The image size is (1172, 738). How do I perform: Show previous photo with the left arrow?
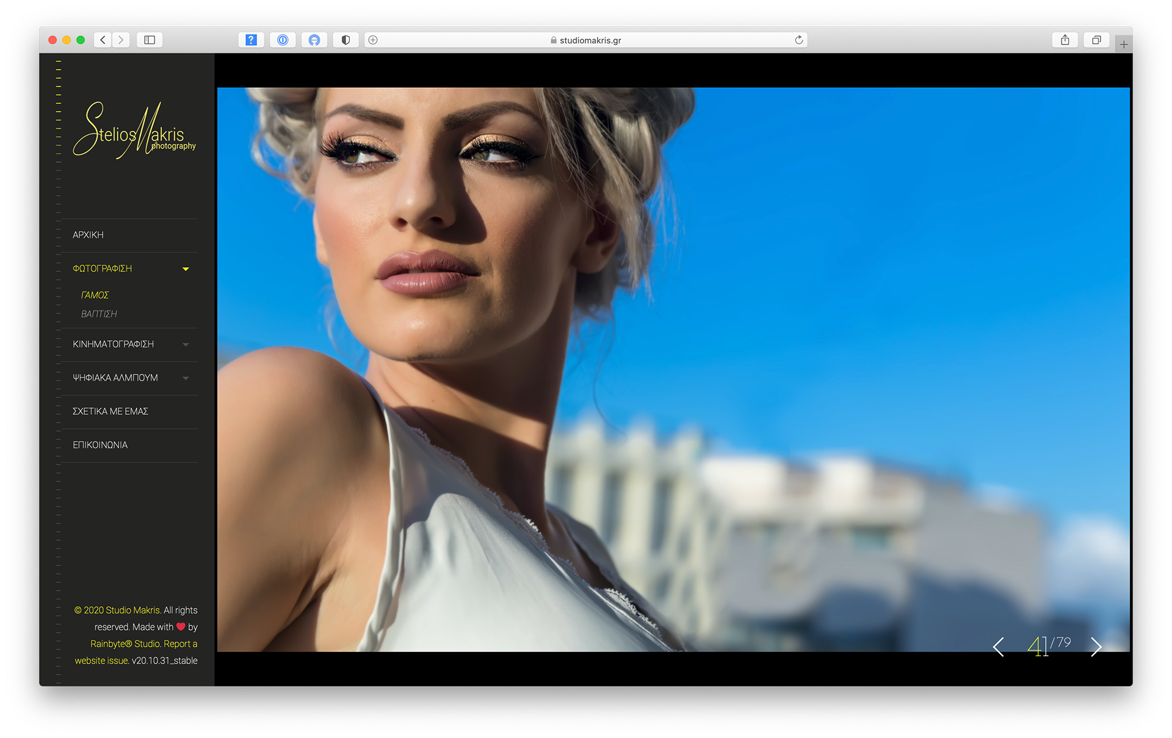(x=999, y=647)
